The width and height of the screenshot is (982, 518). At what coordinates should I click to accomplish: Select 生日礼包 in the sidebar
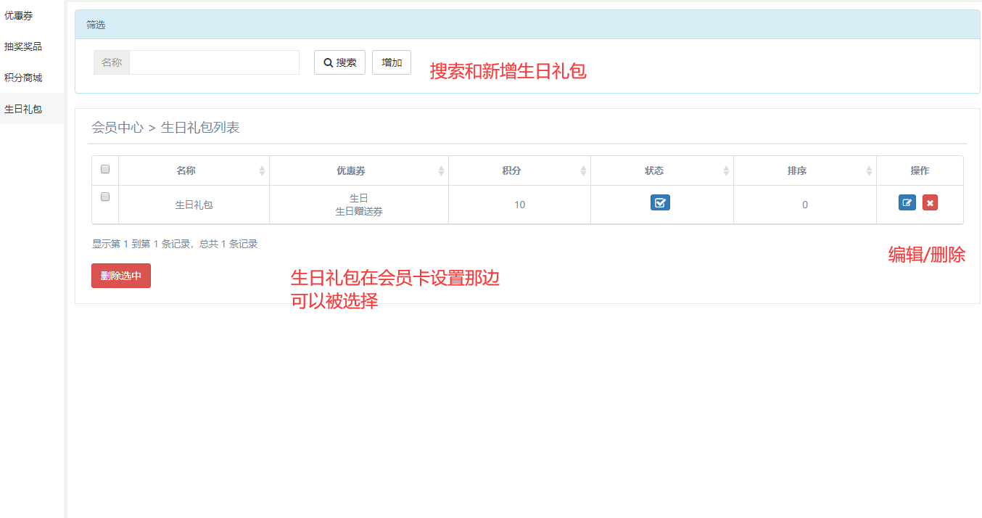click(x=23, y=109)
